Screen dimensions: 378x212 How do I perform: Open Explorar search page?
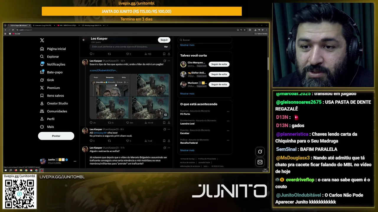tap(50, 57)
